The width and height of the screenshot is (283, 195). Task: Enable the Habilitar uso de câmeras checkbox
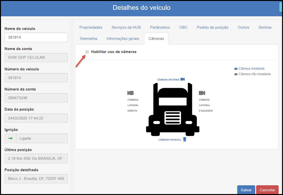coord(87,52)
